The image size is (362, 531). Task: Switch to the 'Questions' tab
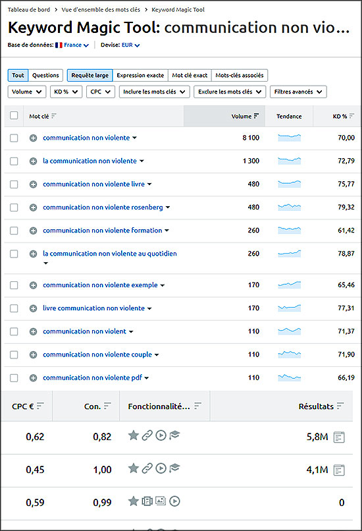click(x=45, y=75)
